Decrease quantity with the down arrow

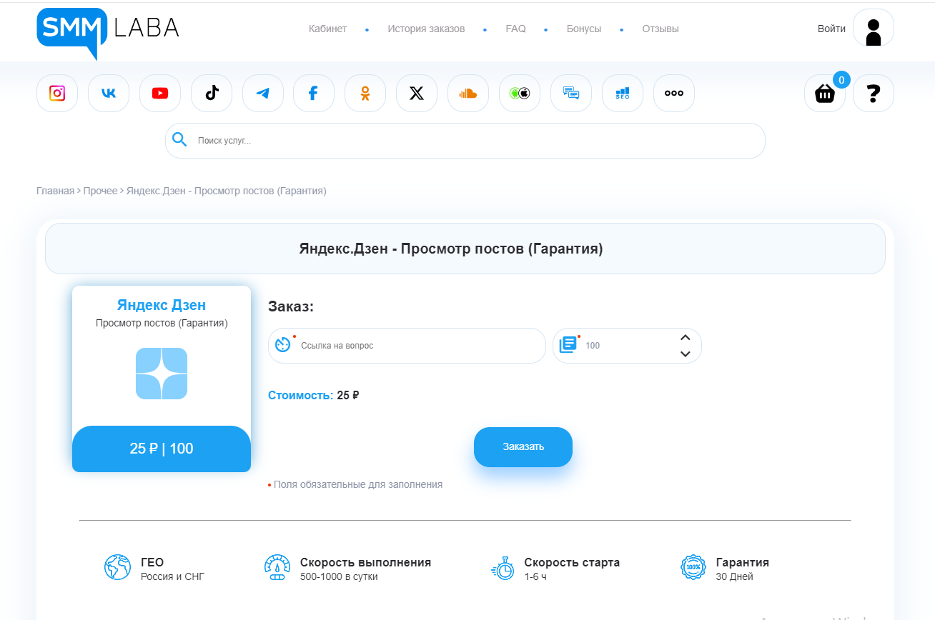pos(685,354)
